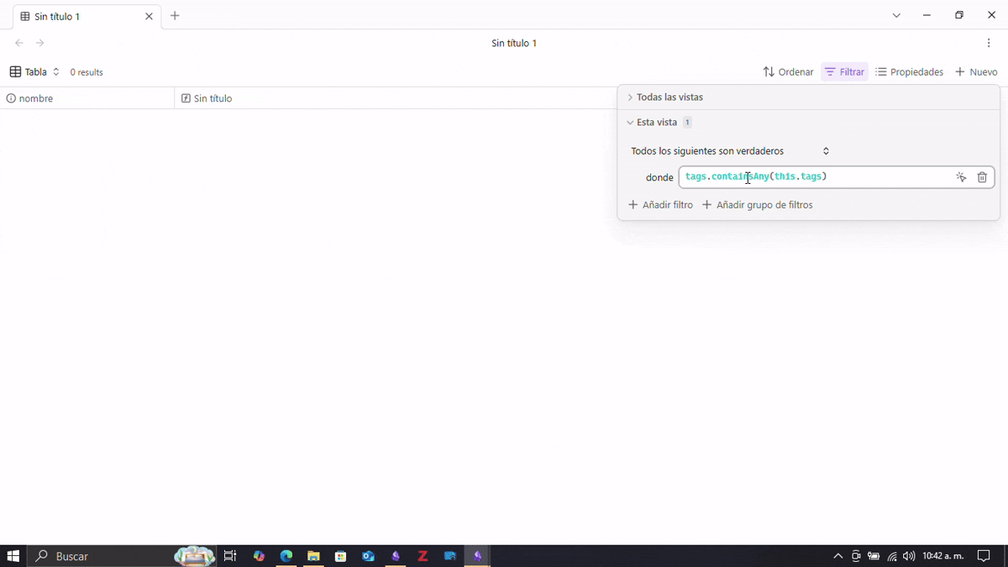Open Microsoft Edge from taskbar

pyautogui.click(x=286, y=556)
